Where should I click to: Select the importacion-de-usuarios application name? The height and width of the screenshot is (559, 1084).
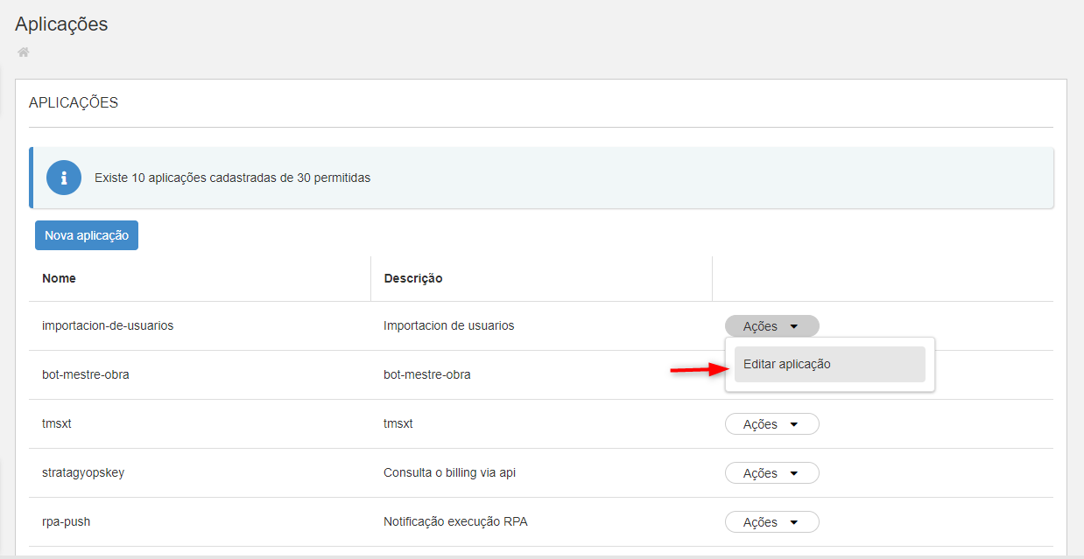coord(108,325)
